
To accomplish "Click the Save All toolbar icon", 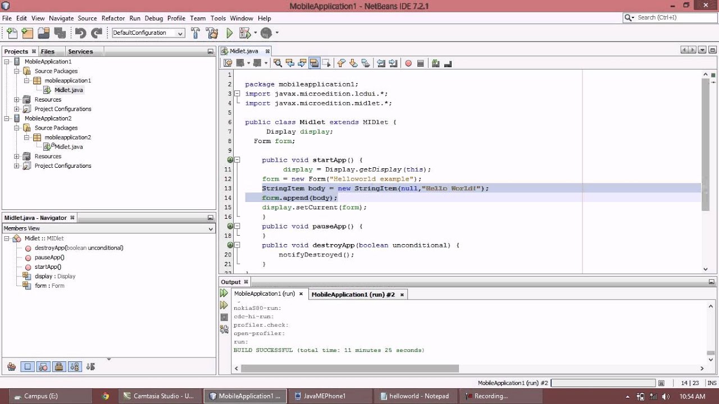I will click(60, 33).
